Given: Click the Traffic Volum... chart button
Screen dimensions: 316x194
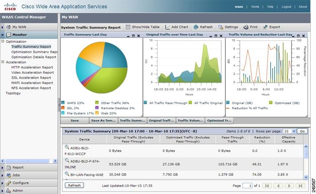Looking at the screenshot, I should coord(190,121).
